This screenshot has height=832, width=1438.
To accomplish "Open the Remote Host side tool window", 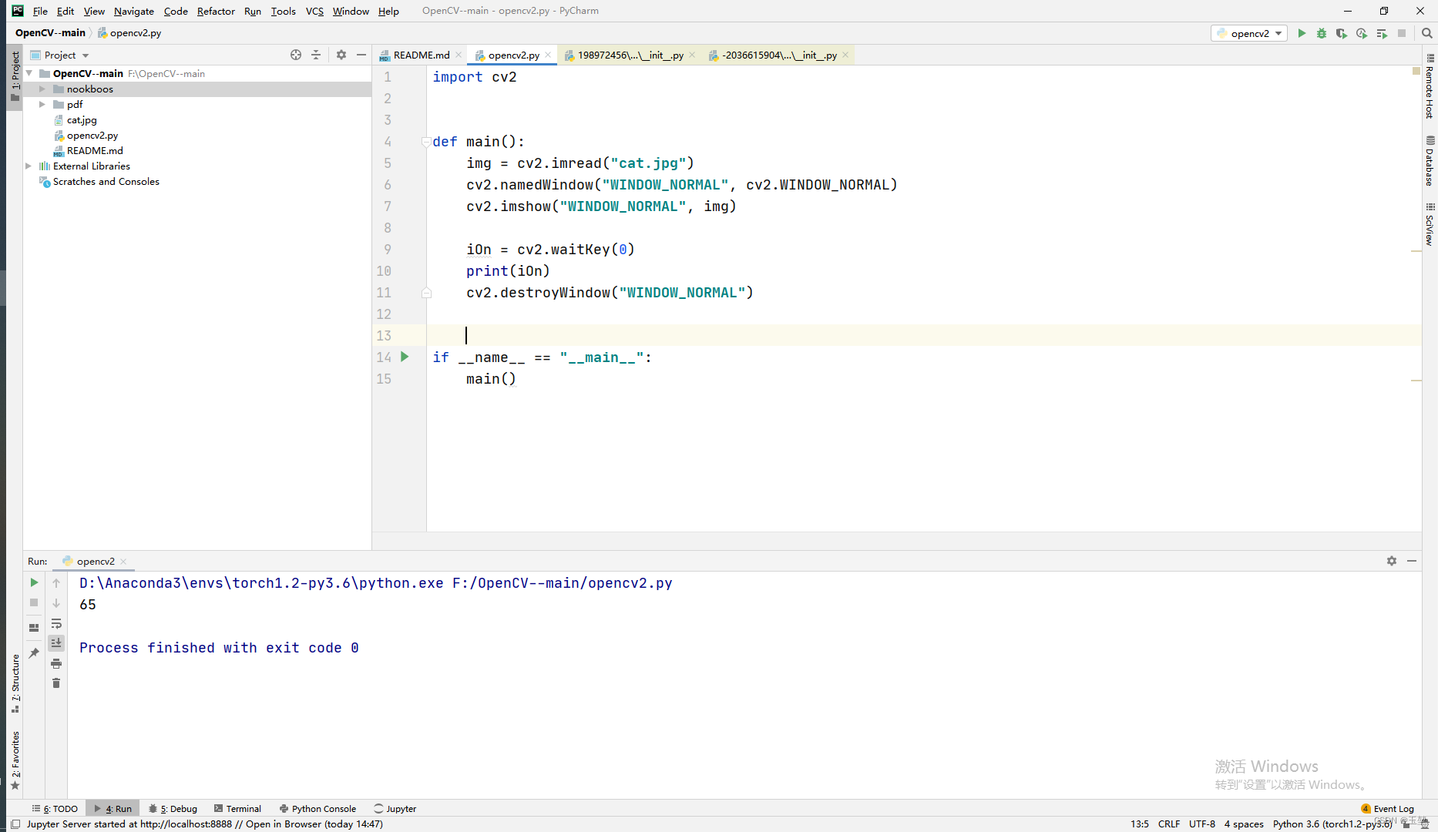I will click(x=1430, y=86).
